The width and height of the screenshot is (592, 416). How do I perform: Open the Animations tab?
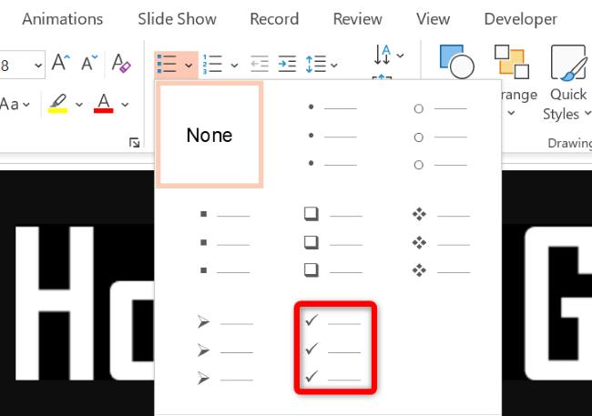63,19
